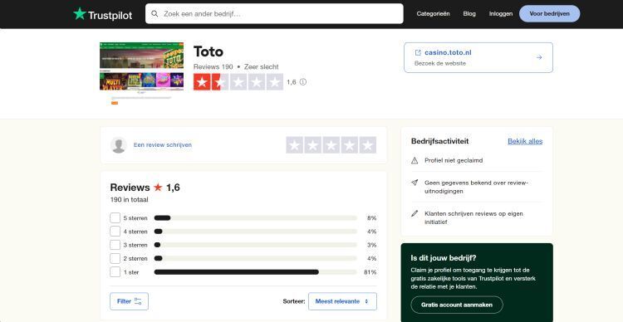623x322 pixels.
Task: Click Gratis account aanmaken button
Action: point(457,305)
